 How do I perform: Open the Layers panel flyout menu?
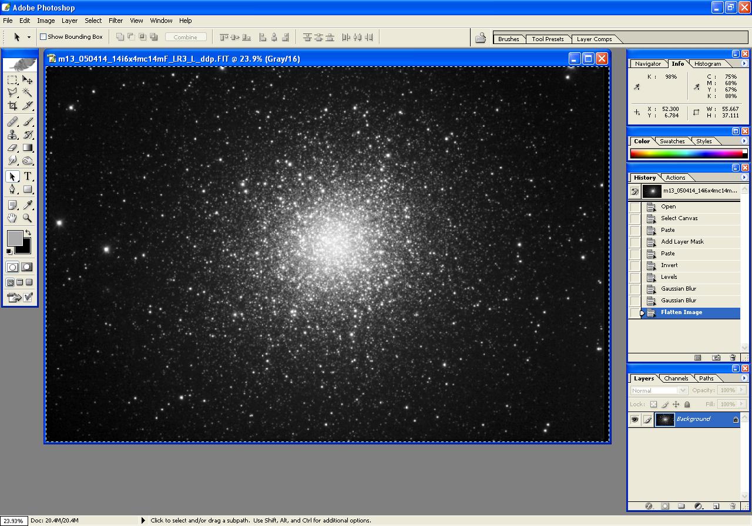point(744,378)
